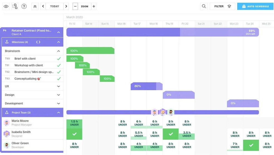Select Maria Moore in the team list
Screen dimensions: 274x155
pos(20,123)
